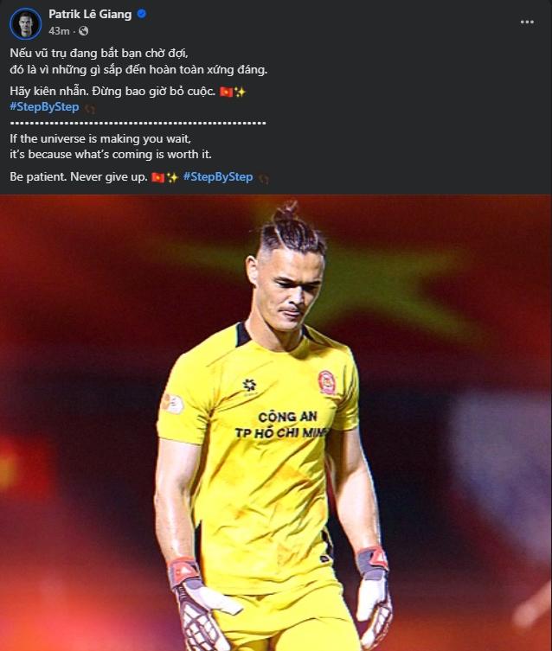Open the 43m post timestamp

click(59, 31)
